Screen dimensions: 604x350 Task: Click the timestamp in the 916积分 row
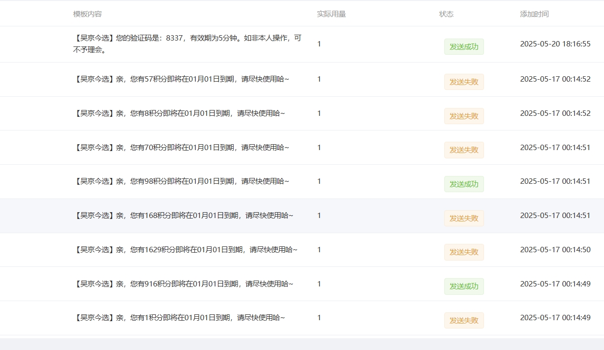pos(555,284)
